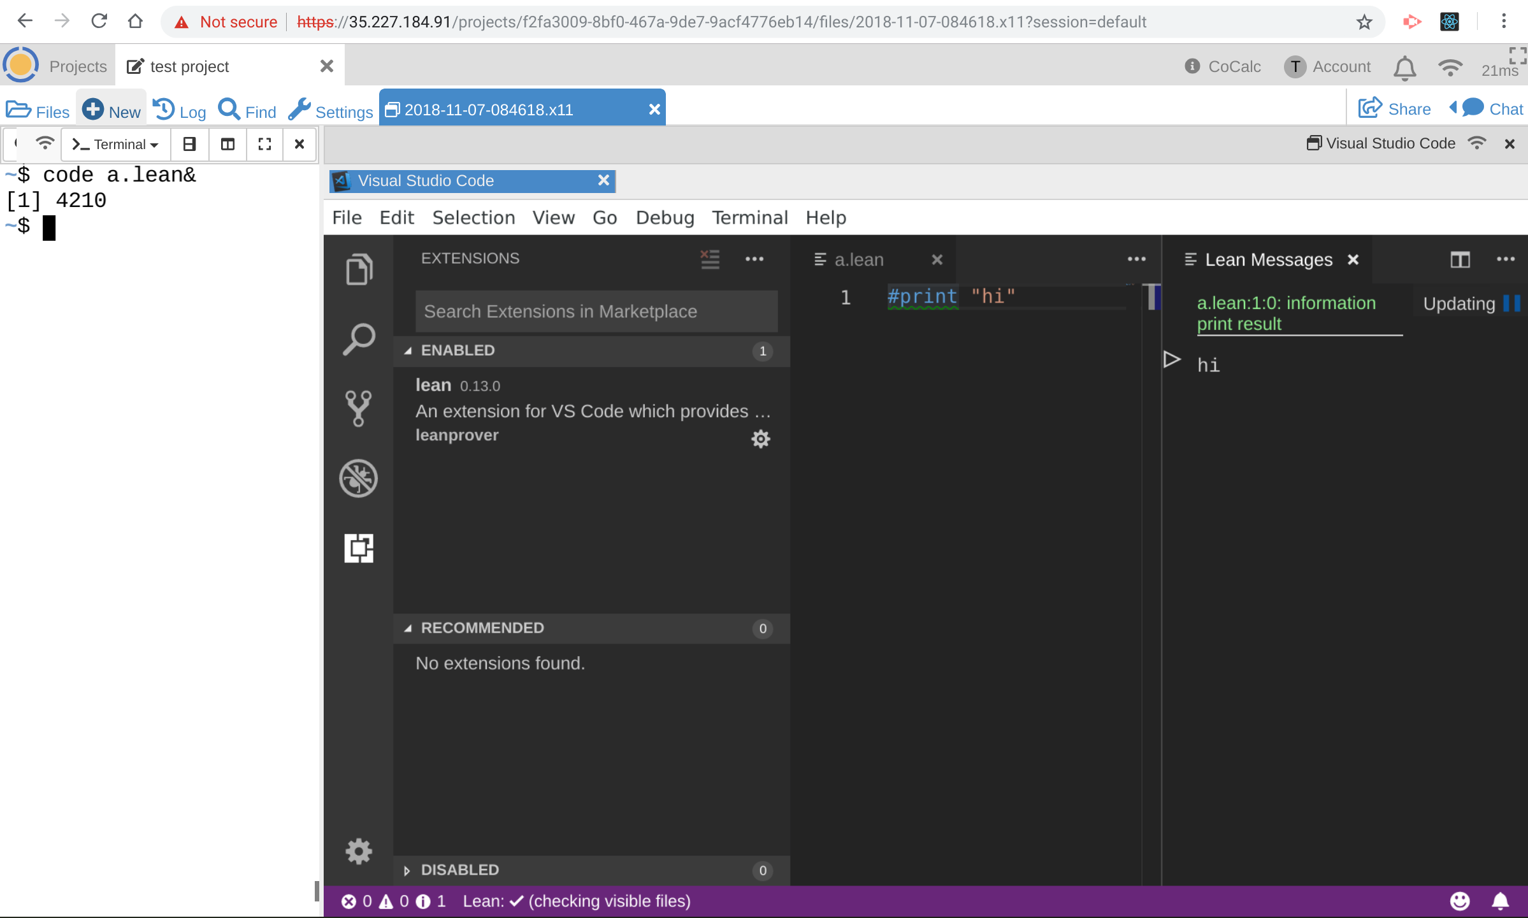Click the Extensions activity bar icon
This screenshot has width=1528, height=918.
[359, 548]
